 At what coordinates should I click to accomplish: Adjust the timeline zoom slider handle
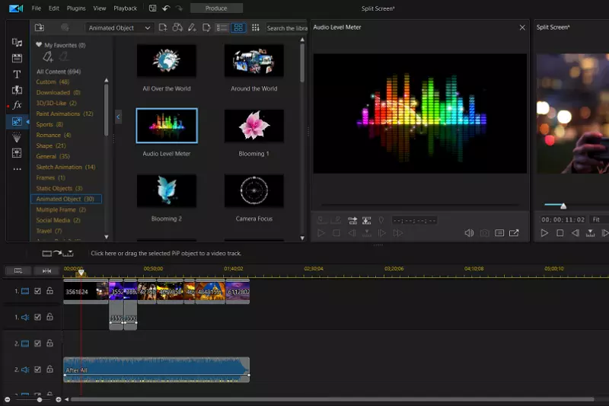(40, 399)
